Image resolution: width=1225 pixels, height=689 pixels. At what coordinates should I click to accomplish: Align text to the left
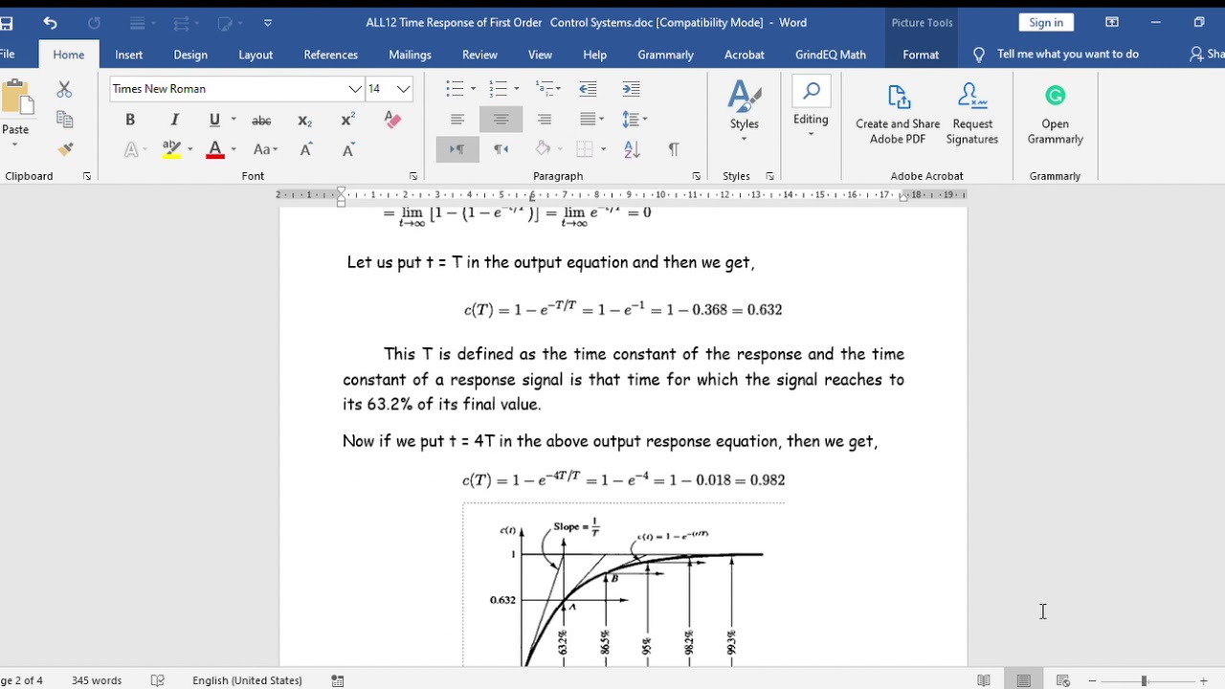[457, 120]
